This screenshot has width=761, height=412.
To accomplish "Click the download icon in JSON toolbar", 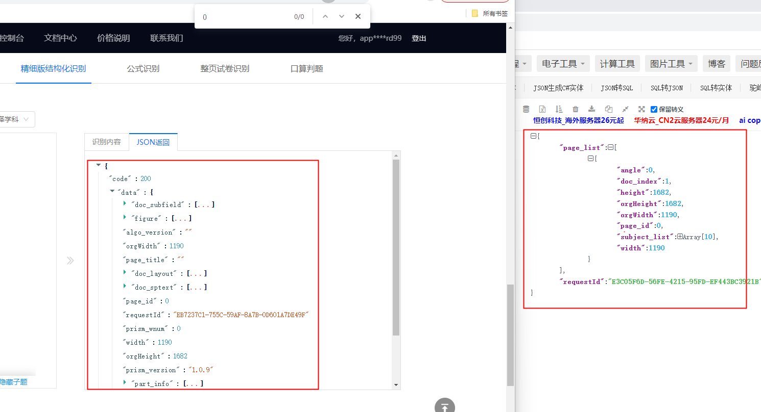I will pyautogui.click(x=591, y=109).
